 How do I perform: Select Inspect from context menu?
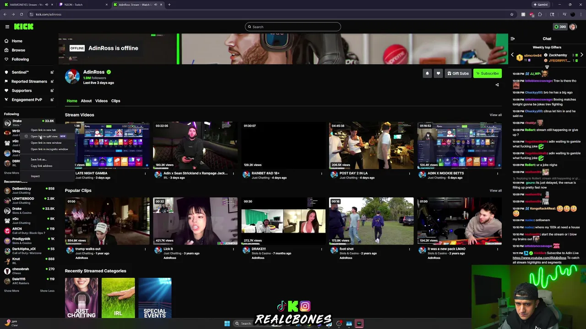coord(35,176)
